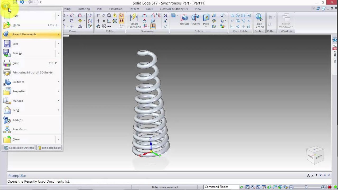This screenshot has width=338, height=190.
Task: Expand the Send submenu arrow
Action: coord(58,110)
